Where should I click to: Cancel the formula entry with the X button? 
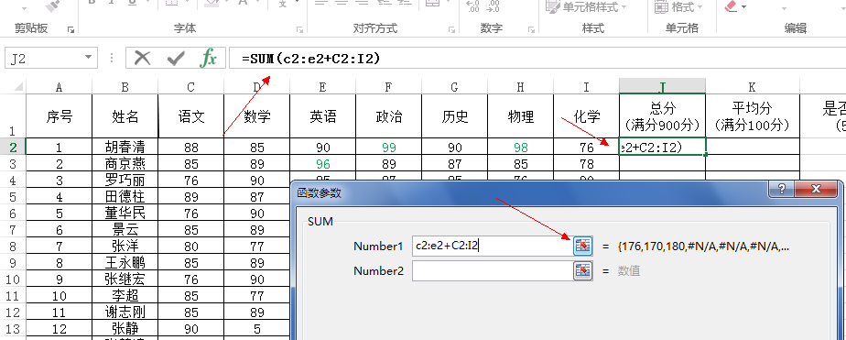click(143, 58)
